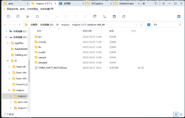This screenshot has height=118, width=185.
Task: Go back with the left arrow
Action: [x=5, y=25]
